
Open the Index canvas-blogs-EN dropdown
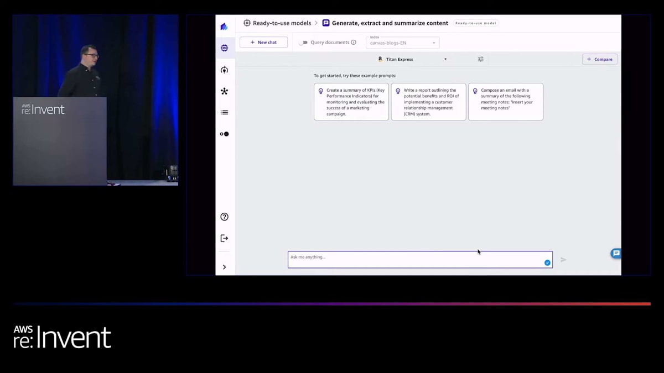click(x=402, y=43)
